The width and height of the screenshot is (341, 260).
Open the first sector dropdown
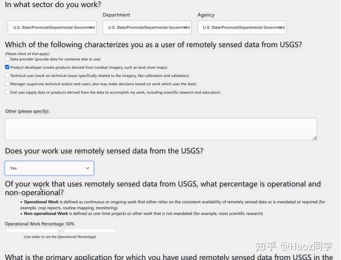click(52, 27)
